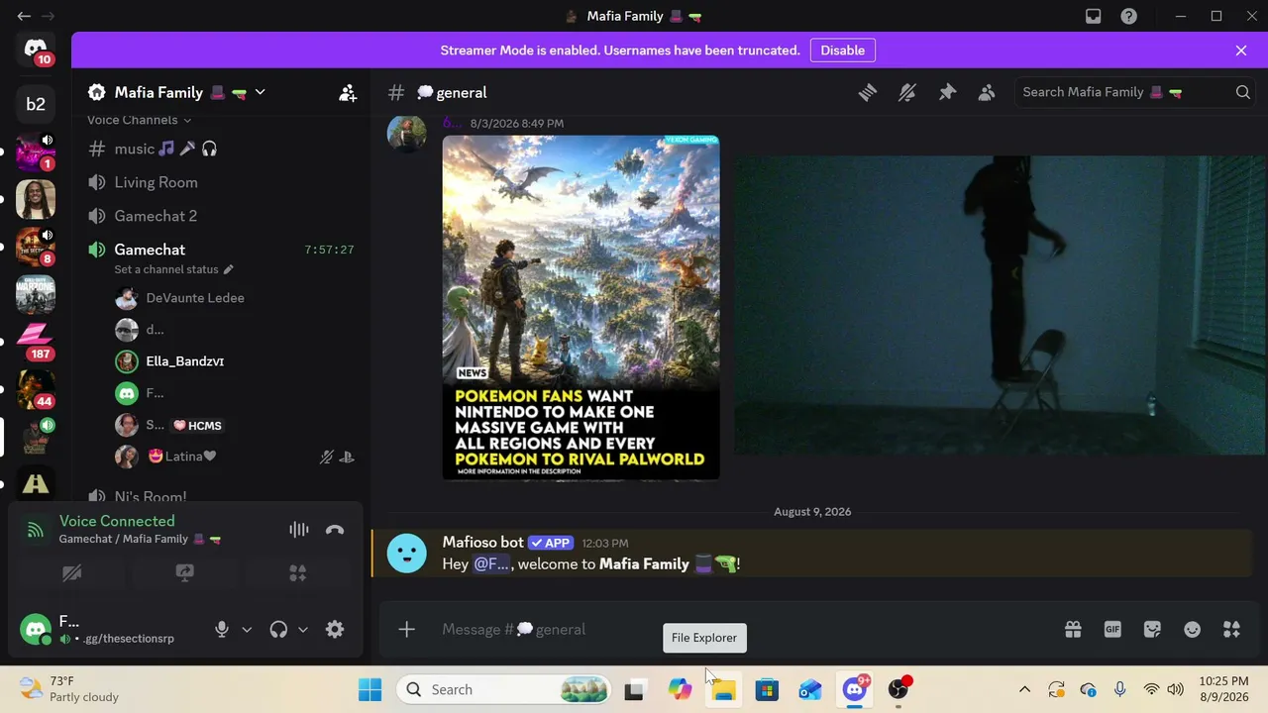Open headphone output device options arrow
1268x713 pixels.
303,630
